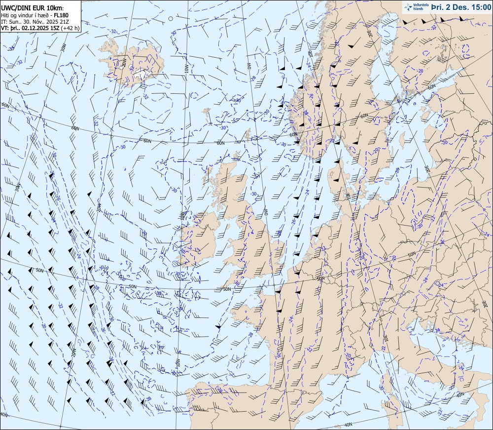Select the 'Þri. 2 Des. 15:00' date label
The height and width of the screenshot is (430, 493).
461,7
